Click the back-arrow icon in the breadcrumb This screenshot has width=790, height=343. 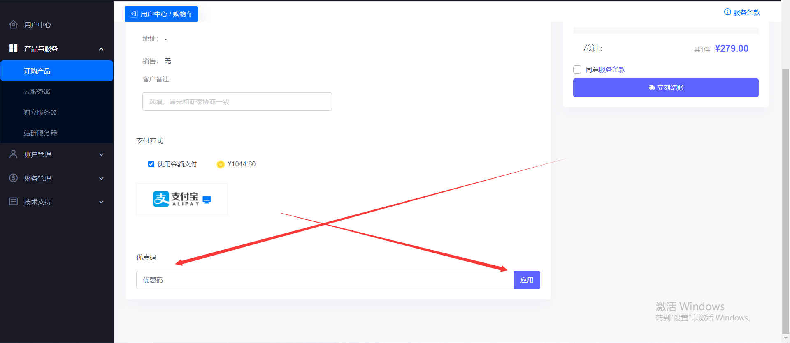[134, 14]
